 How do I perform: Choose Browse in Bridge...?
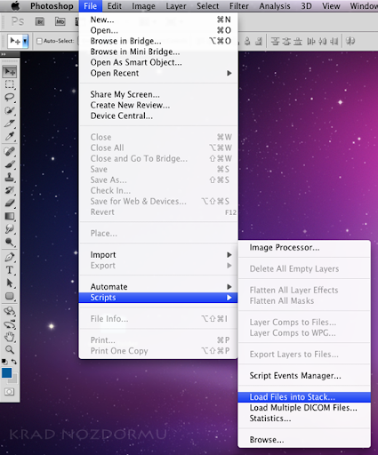coord(158,41)
